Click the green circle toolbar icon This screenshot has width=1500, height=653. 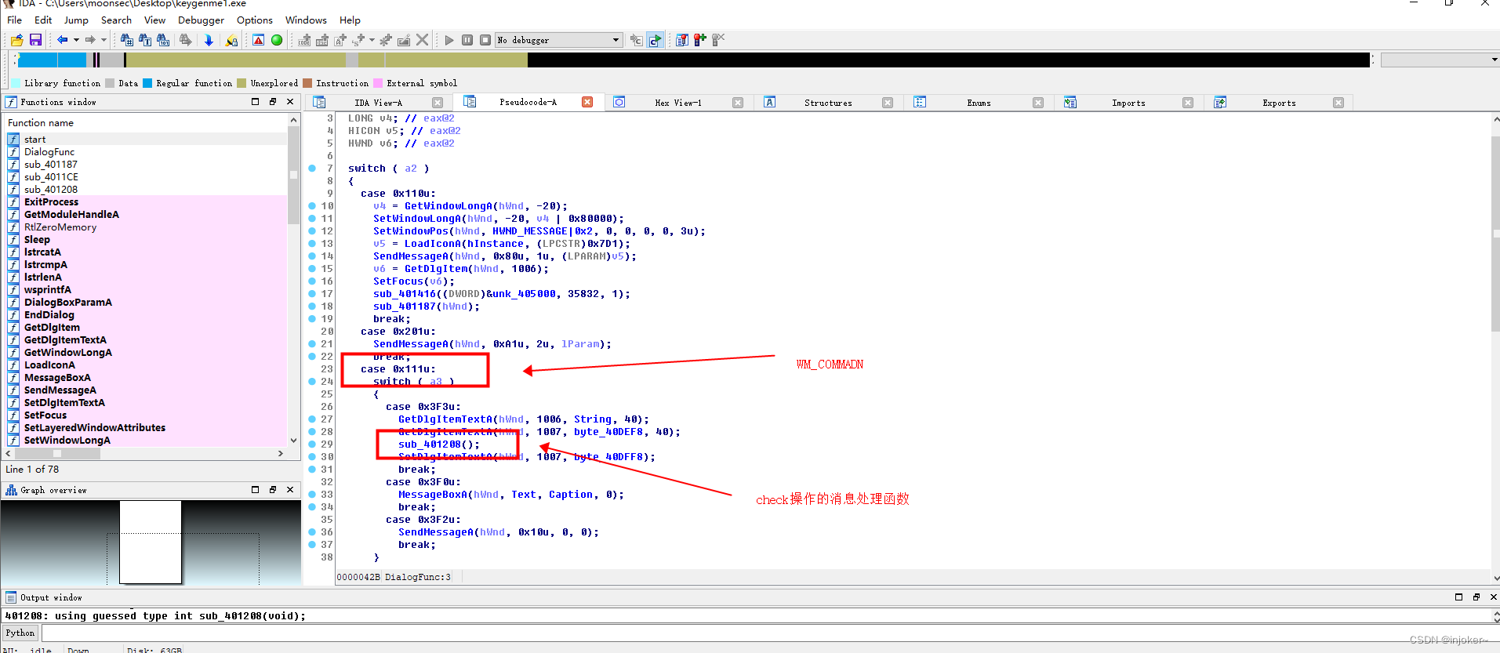[x=277, y=40]
